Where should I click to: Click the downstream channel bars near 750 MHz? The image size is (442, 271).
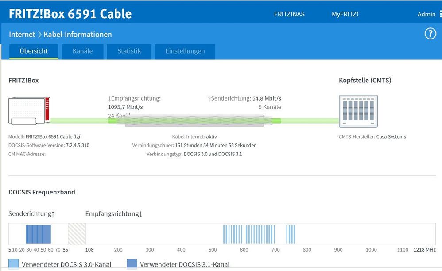coord(291,234)
